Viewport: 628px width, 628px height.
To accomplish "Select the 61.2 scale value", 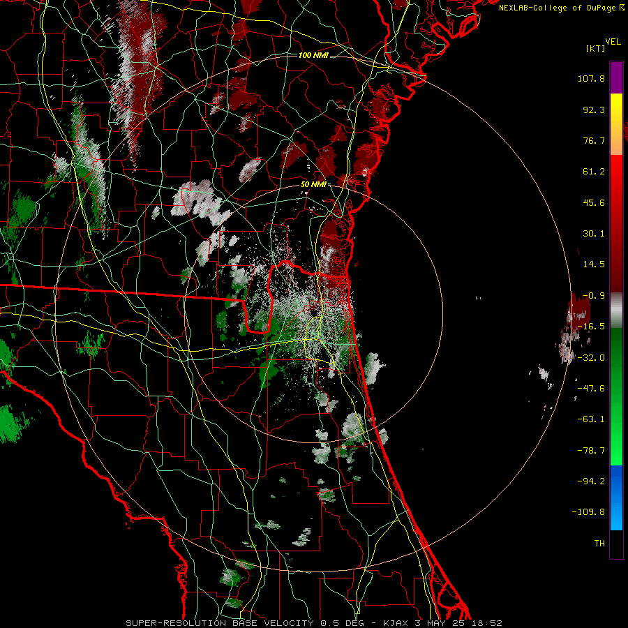I will click(594, 172).
